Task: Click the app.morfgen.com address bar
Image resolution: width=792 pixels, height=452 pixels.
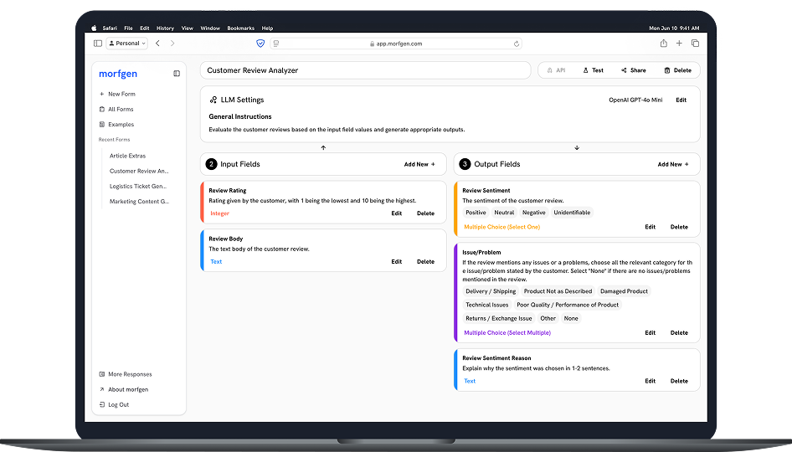Action: click(396, 44)
